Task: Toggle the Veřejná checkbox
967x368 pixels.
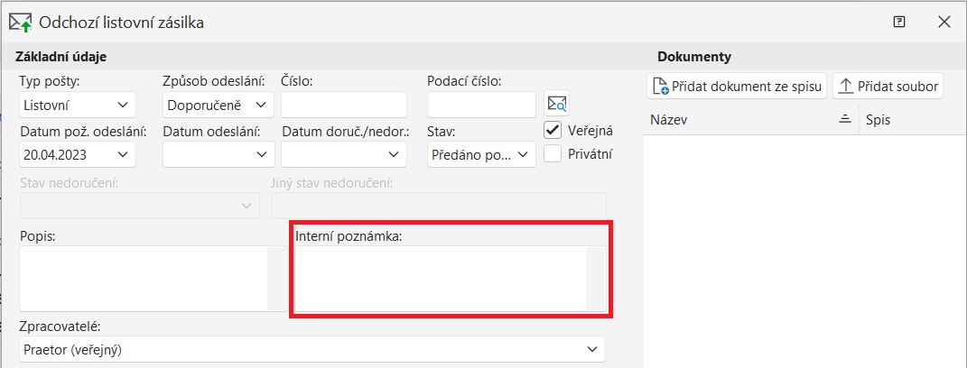Action: tap(553, 130)
